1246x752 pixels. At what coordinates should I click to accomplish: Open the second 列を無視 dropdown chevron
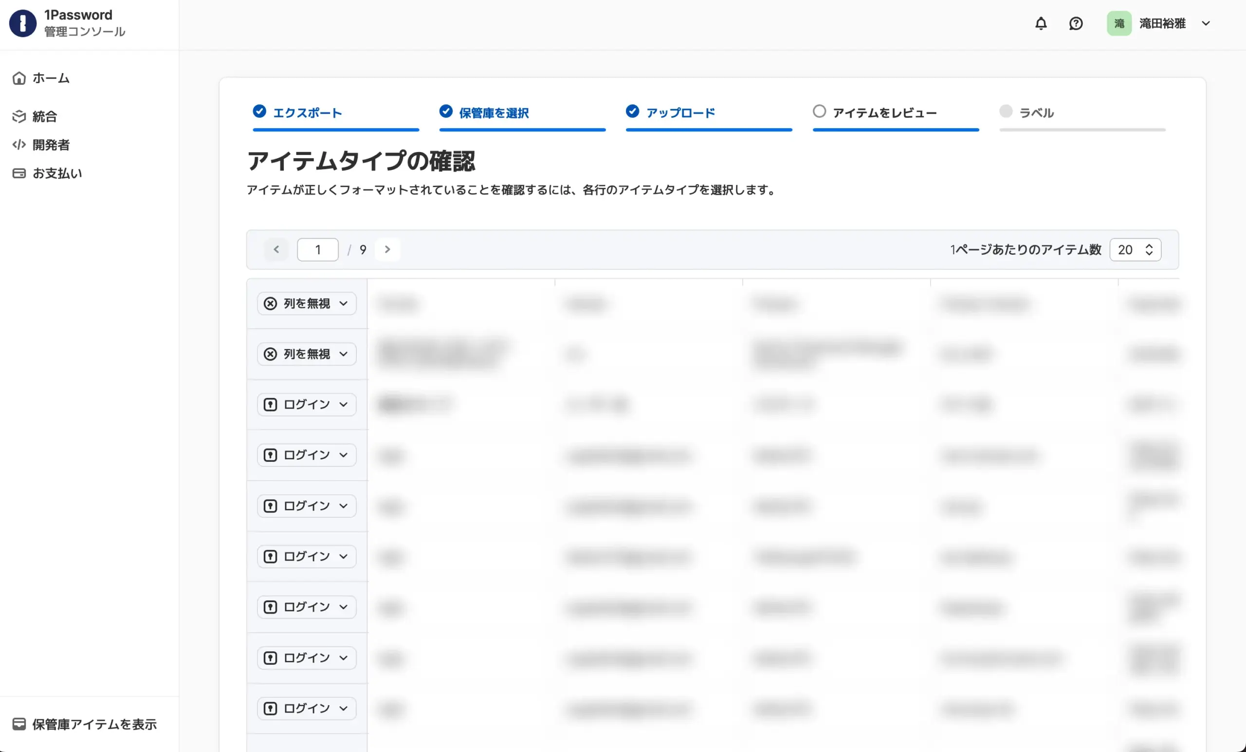click(343, 354)
